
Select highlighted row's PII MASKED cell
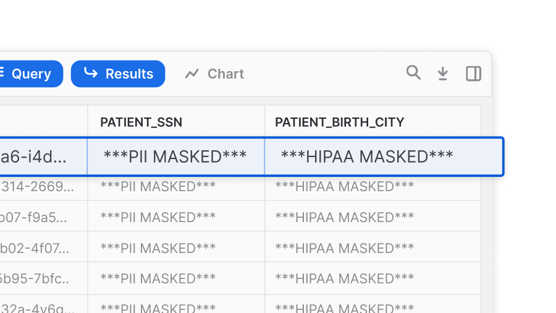[175, 156]
